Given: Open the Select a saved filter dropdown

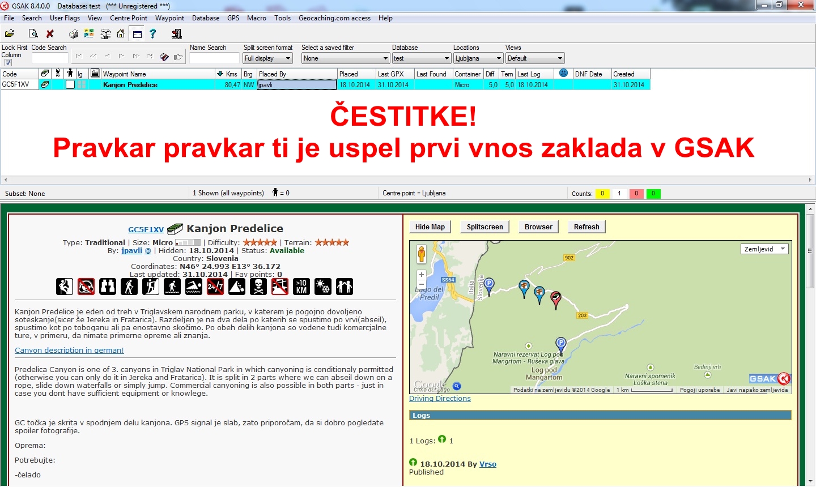Looking at the screenshot, I should [346, 58].
